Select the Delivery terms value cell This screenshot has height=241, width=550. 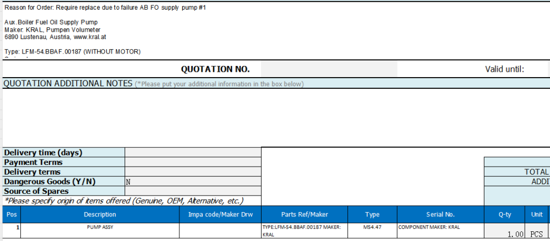[193, 172]
